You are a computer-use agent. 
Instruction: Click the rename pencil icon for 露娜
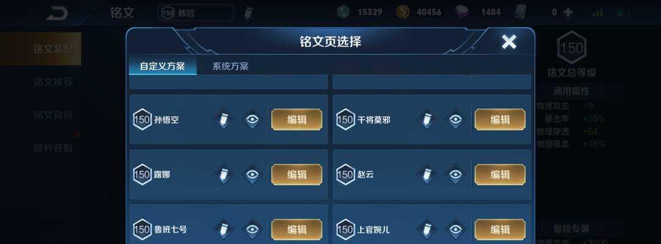coord(224,174)
